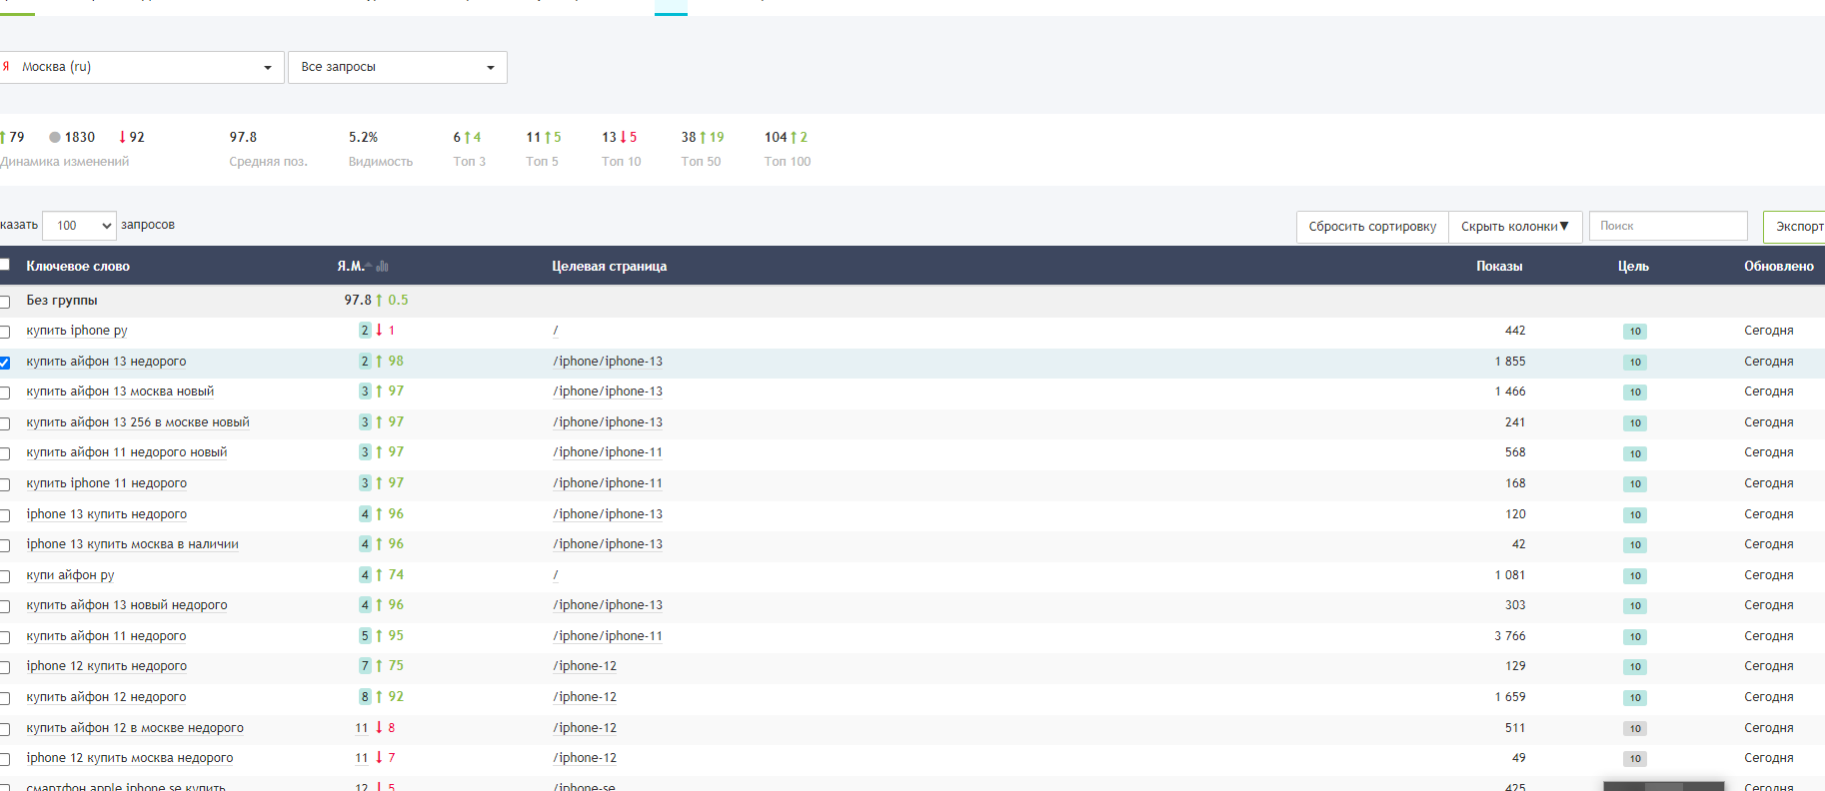The height and width of the screenshot is (791, 1825).
Task: Sort by the 'Обновлено' column header
Action: tap(1779, 267)
